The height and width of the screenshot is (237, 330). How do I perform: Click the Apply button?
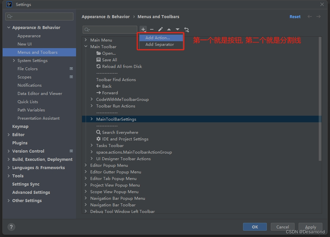[310, 227]
